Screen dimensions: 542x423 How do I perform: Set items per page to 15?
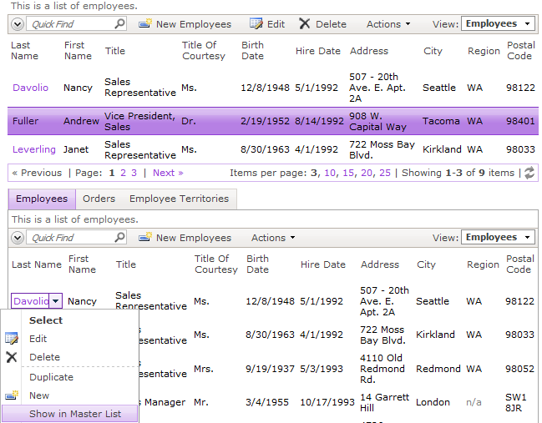(348, 173)
